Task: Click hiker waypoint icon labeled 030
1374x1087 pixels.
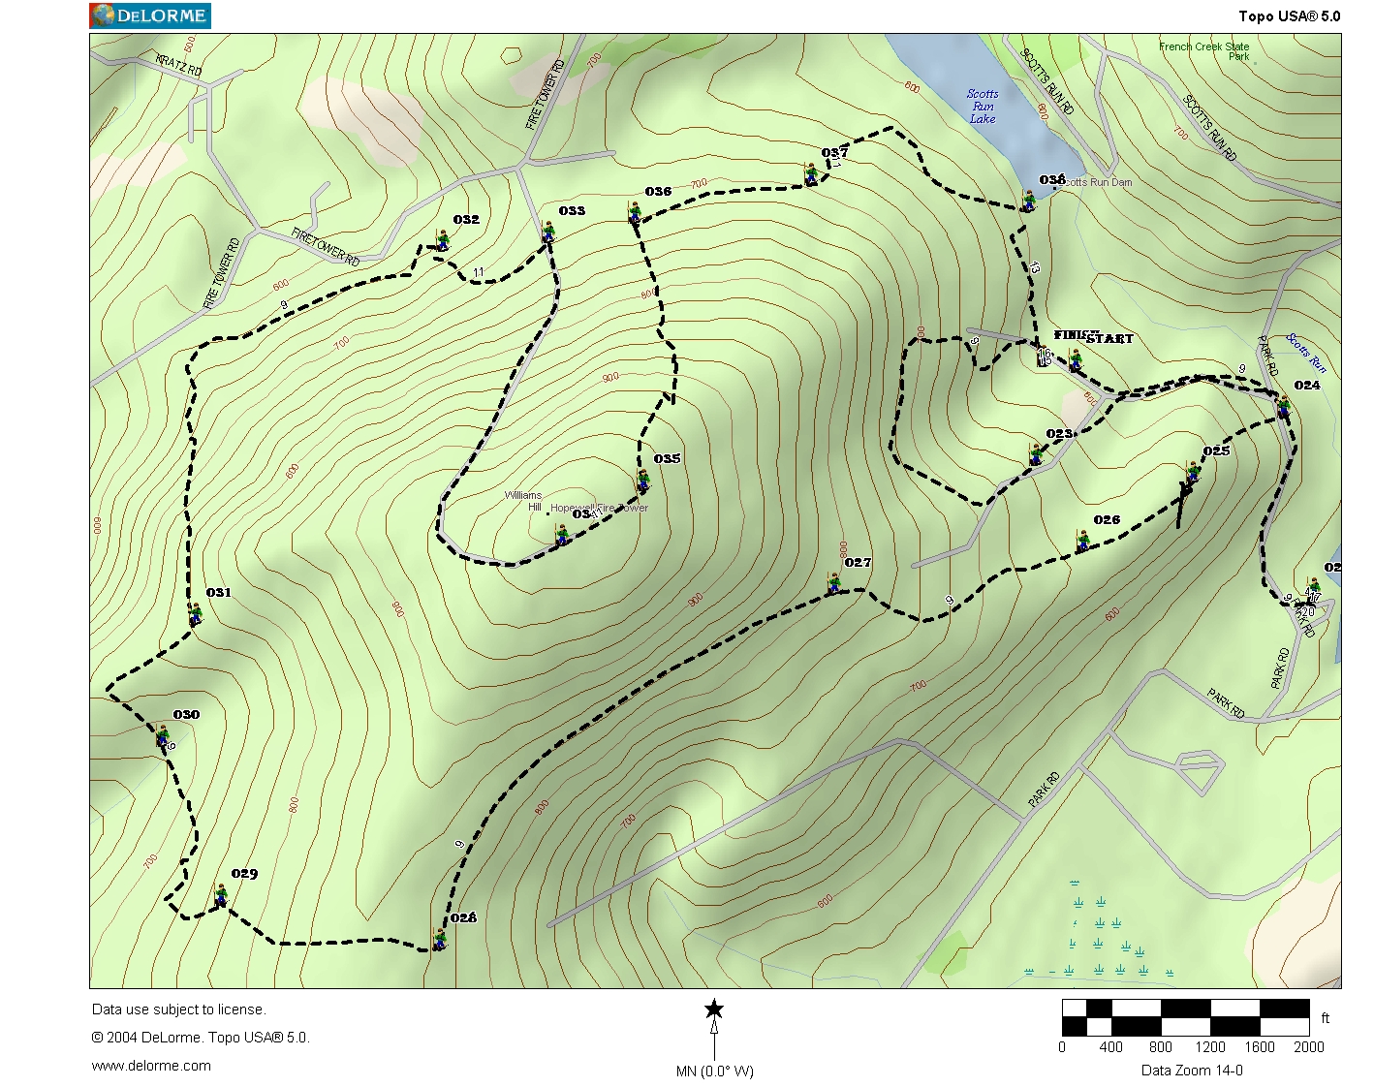Action: tap(162, 735)
